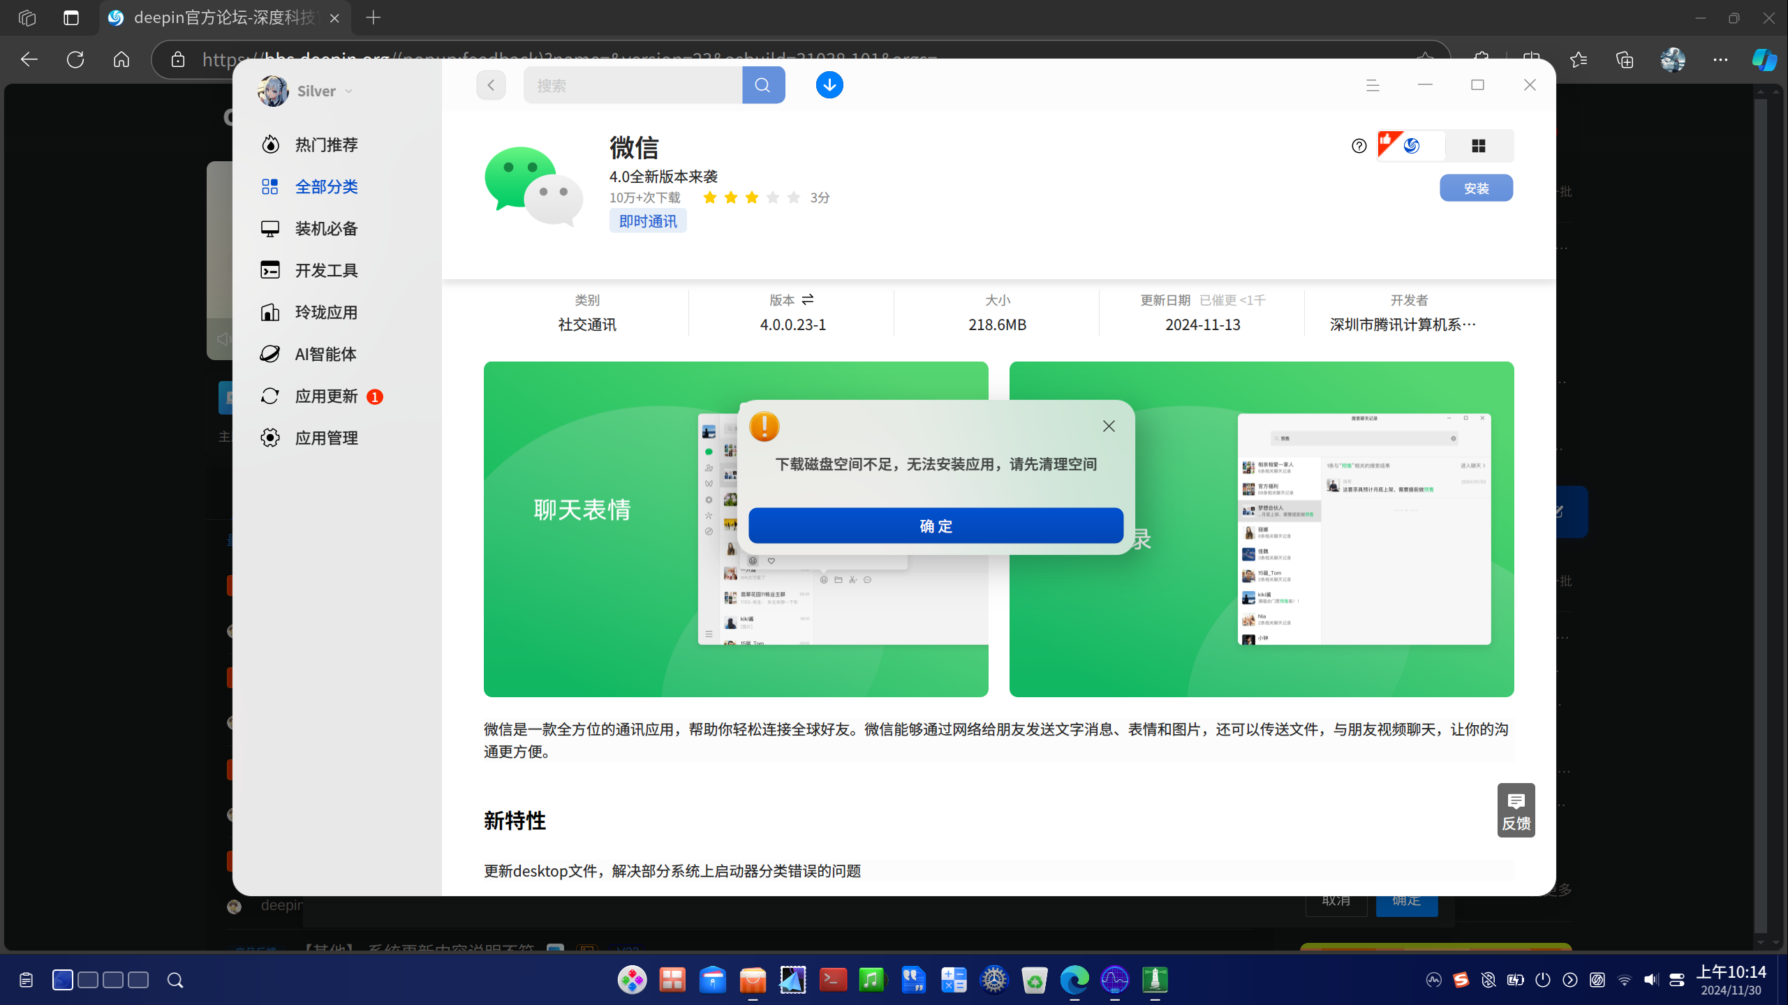Open the chat history search screenshot thumbnail
The image size is (1788, 1005).
pos(1262,529)
